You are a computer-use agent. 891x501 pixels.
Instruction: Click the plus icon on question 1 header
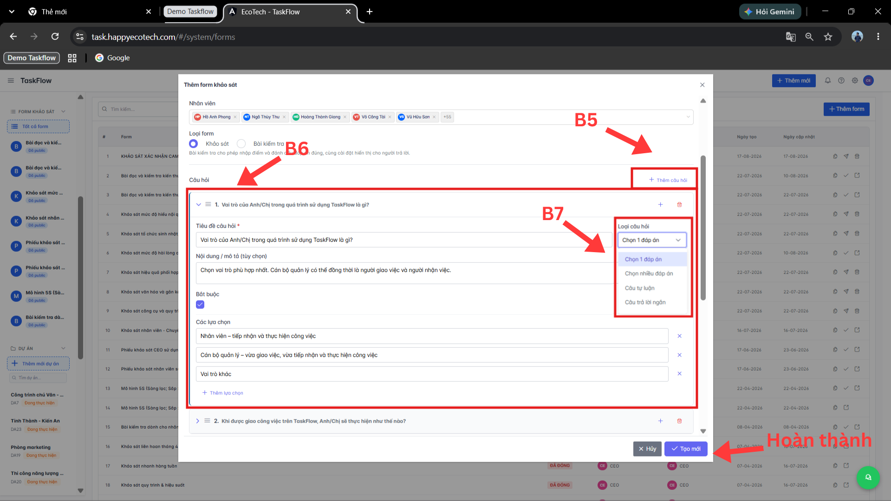tap(660, 205)
